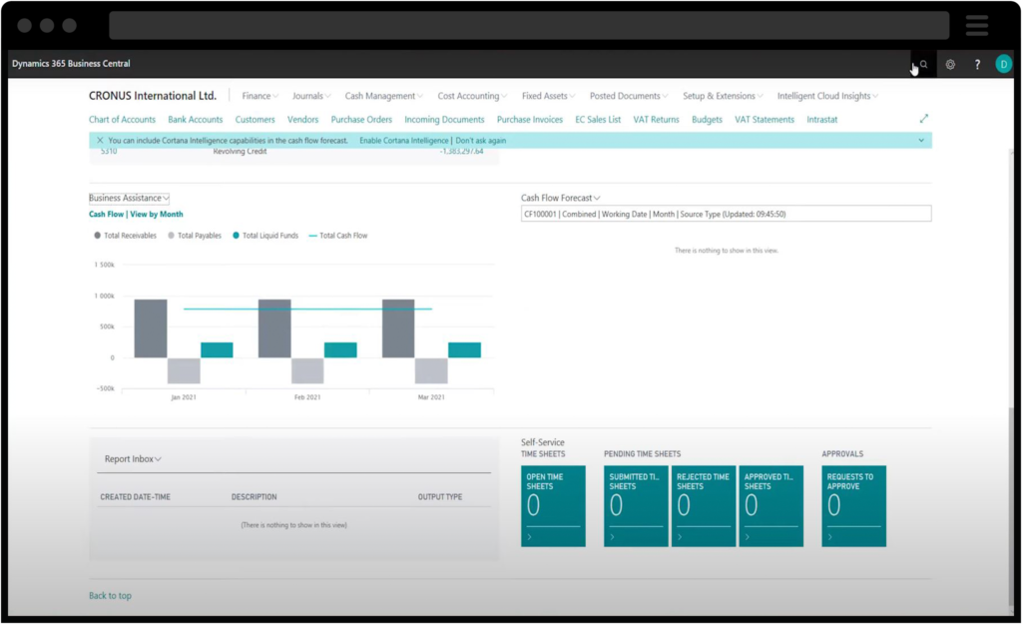Open the Vendors link

click(x=302, y=120)
